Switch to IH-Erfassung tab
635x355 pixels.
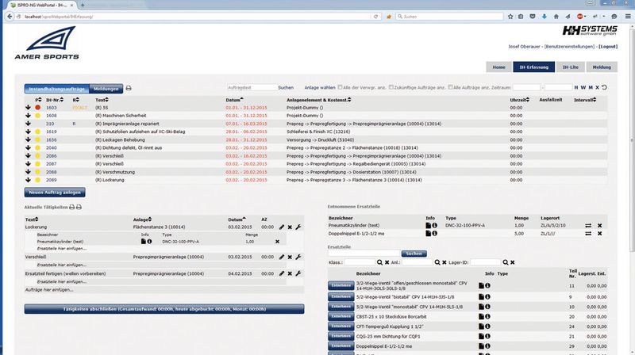click(x=533, y=67)
